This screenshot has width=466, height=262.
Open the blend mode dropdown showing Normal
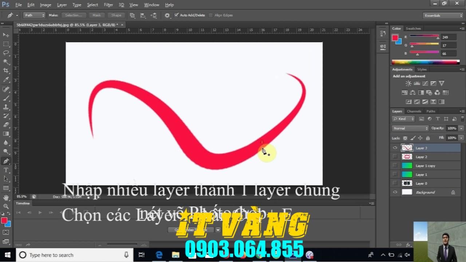[410, 128]
